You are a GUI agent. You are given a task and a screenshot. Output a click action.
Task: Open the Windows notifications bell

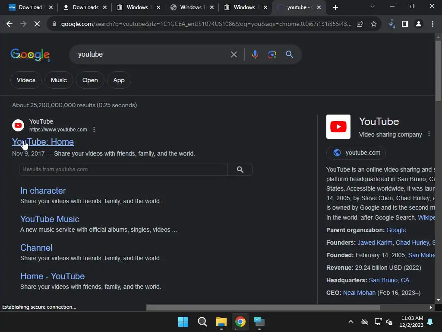[x=430, y=322]
